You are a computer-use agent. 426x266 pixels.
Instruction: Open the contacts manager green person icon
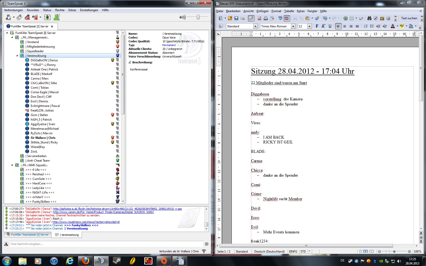[x=57, y=17]
